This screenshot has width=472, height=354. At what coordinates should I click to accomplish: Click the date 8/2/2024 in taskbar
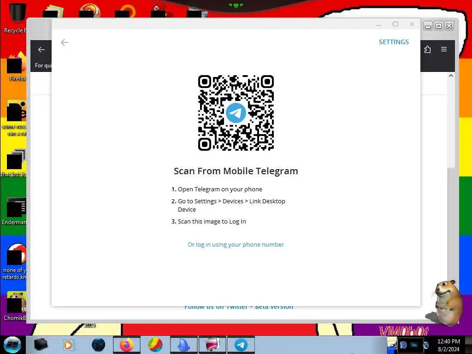click(448, 349)
